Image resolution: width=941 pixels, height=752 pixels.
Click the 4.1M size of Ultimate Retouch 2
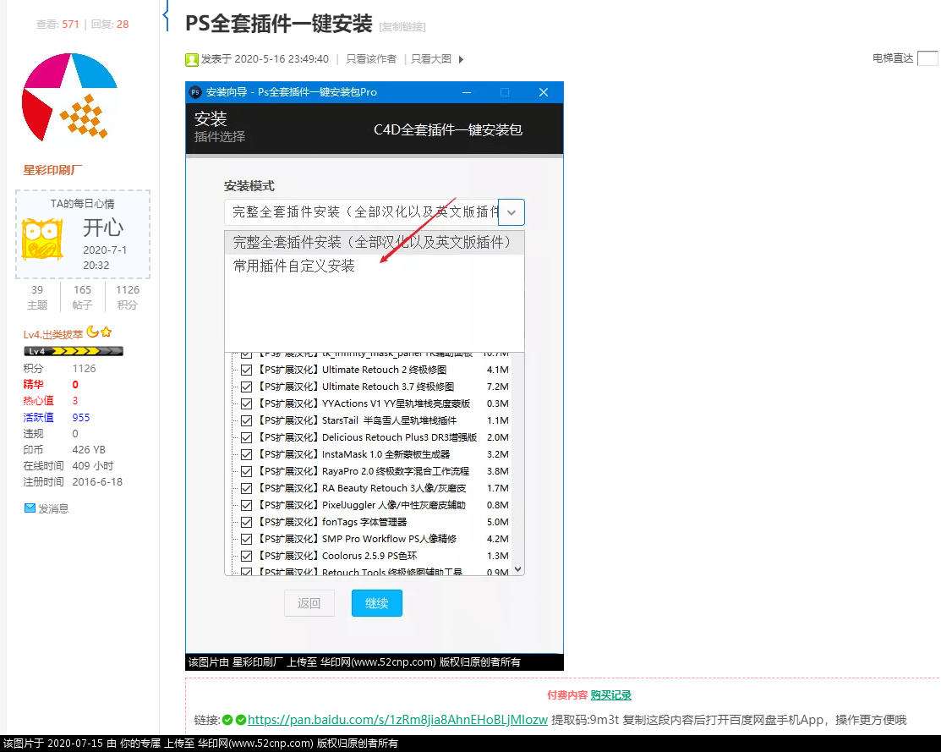pyautogui.click(x=497, y=370)
